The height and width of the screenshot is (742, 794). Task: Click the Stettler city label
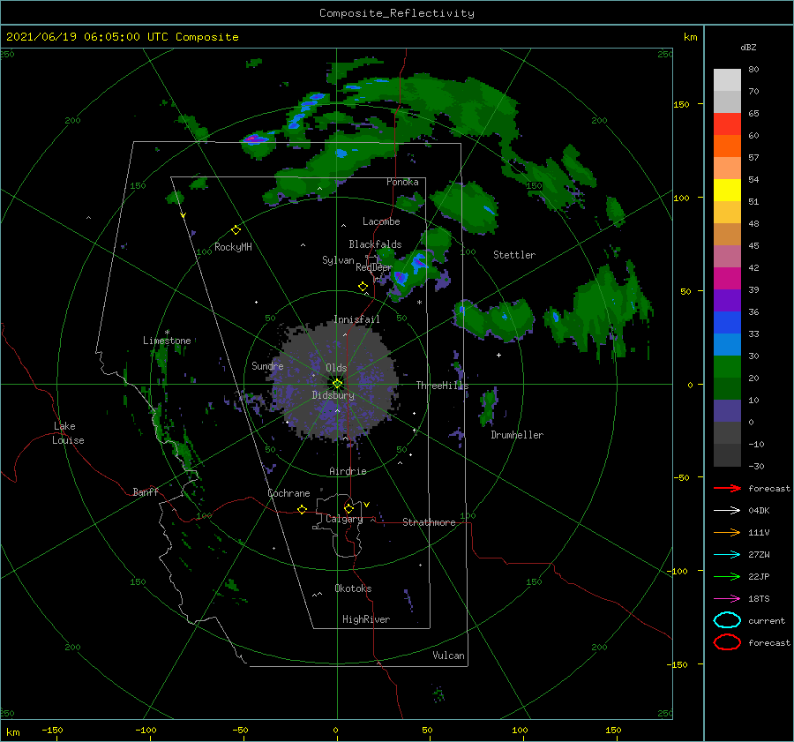(x=514, y=255)
